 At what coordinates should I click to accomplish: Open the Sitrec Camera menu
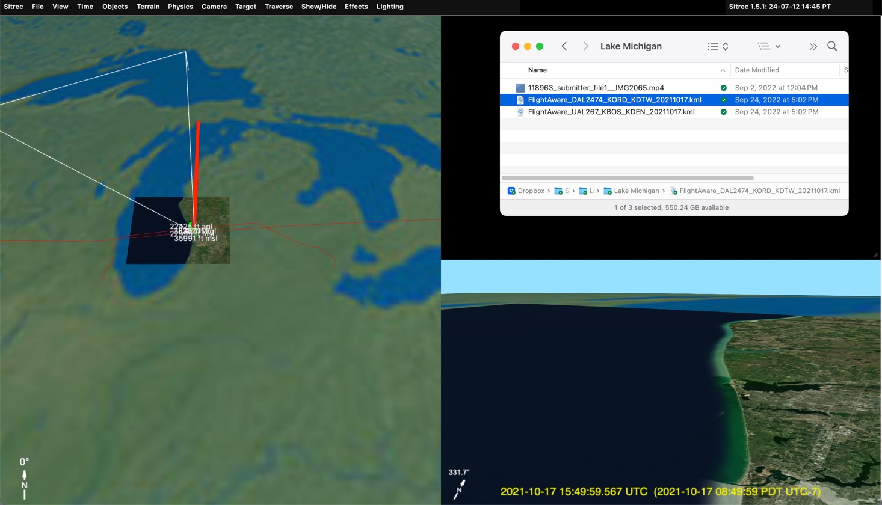pyautogui.click(x=214, y=7)
